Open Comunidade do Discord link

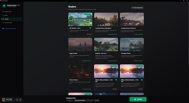coord(12,29)
